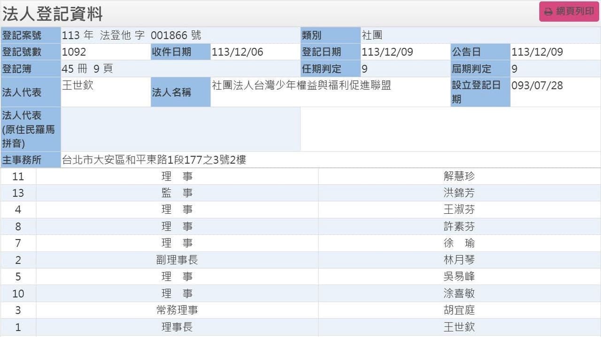Viewport: 601px width, 337px height.
Task: Click the 登記簿 value 45 冊 9 頁
Action: pos(87,69)
